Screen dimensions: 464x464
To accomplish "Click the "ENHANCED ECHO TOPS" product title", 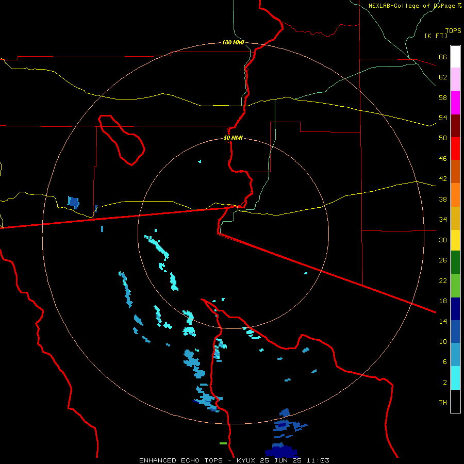I will point(181,460).
